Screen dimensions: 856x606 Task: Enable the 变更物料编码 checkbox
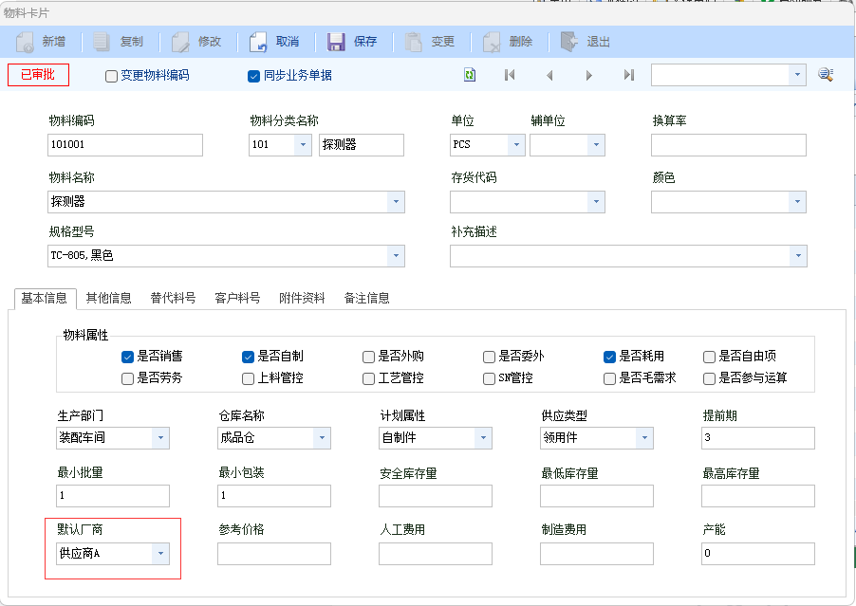coord(112,76)
